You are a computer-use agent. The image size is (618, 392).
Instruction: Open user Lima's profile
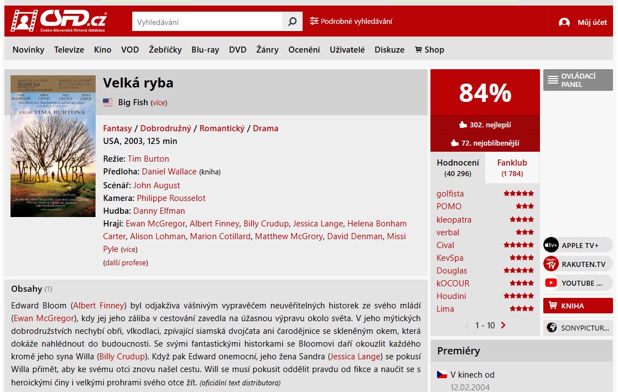[x=445, y=309]
